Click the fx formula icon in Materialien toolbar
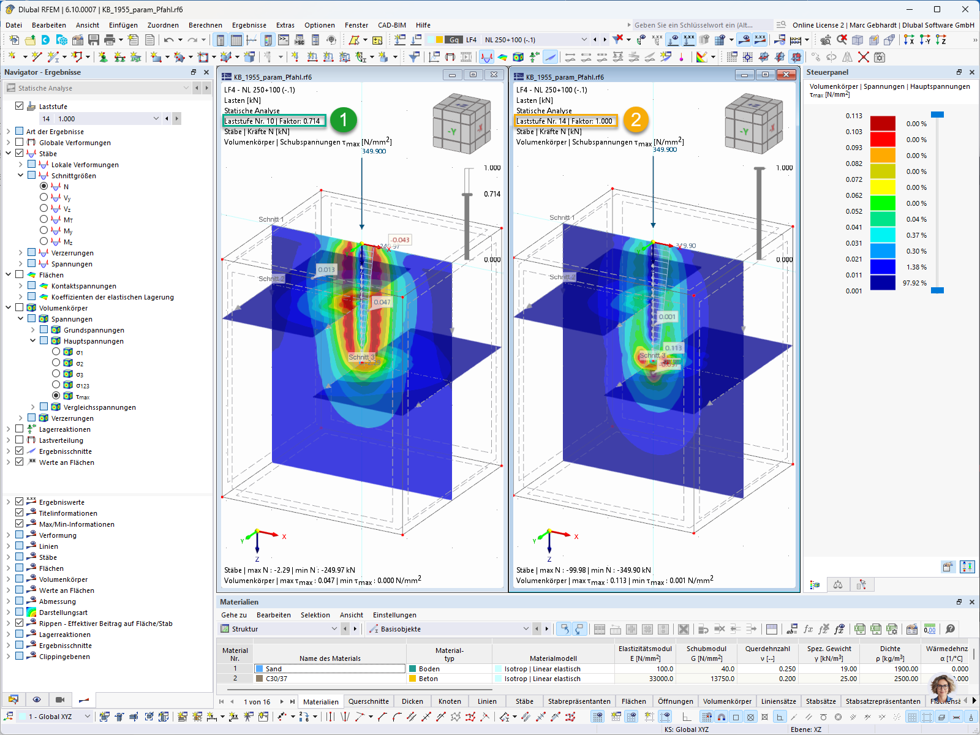Viewport: 980px width, 735px height. point(808,629)
